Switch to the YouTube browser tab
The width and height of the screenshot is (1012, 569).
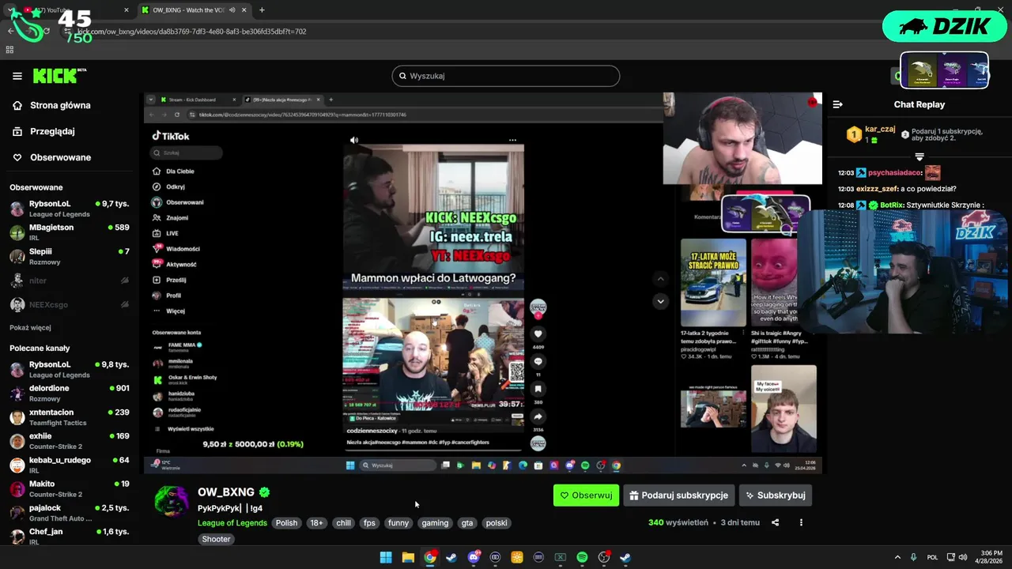[x=75, y=10]
